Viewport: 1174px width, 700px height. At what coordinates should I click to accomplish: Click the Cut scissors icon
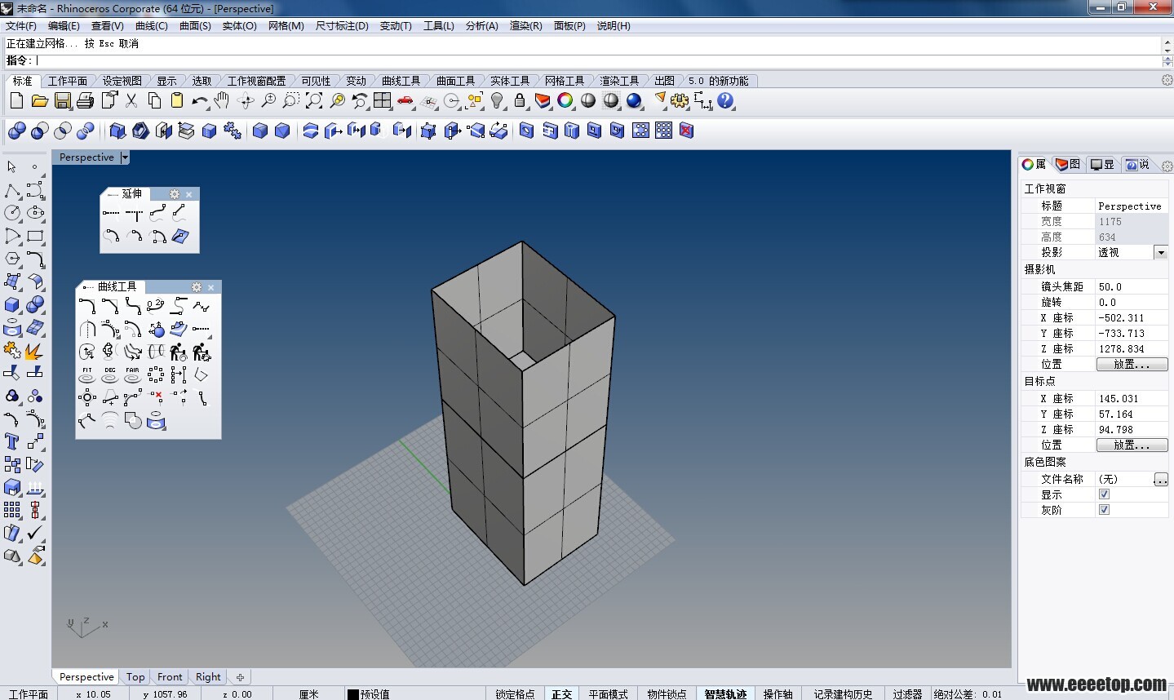pos(131,101)
